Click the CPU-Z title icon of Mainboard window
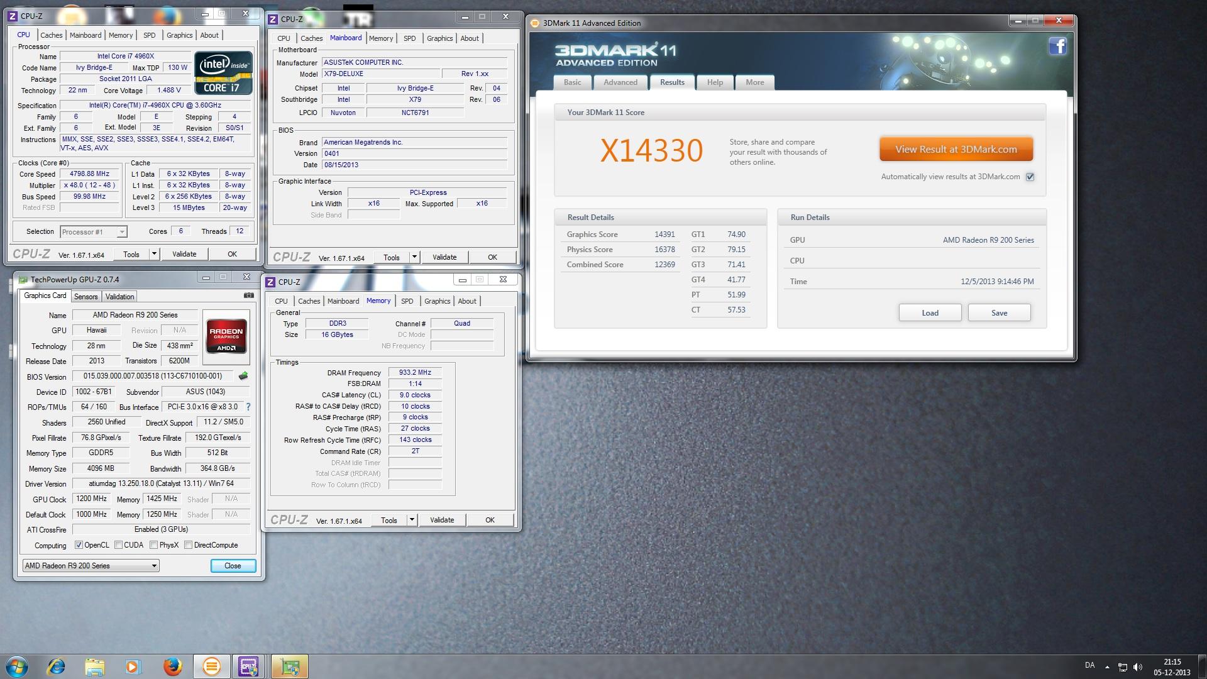Image resolution: width=1207 pixels, height=679 pixels. click(x=272, y=19)
